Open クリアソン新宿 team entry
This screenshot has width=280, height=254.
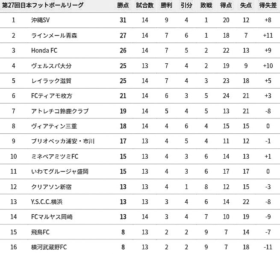(x=51, y=187)
